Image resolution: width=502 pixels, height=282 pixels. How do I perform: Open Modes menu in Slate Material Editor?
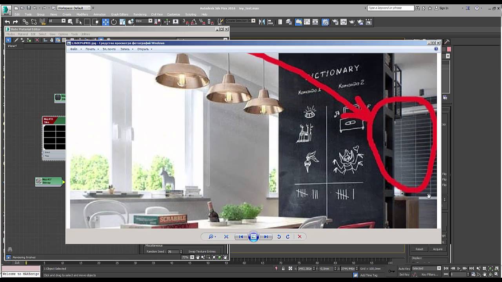(11, 34)
